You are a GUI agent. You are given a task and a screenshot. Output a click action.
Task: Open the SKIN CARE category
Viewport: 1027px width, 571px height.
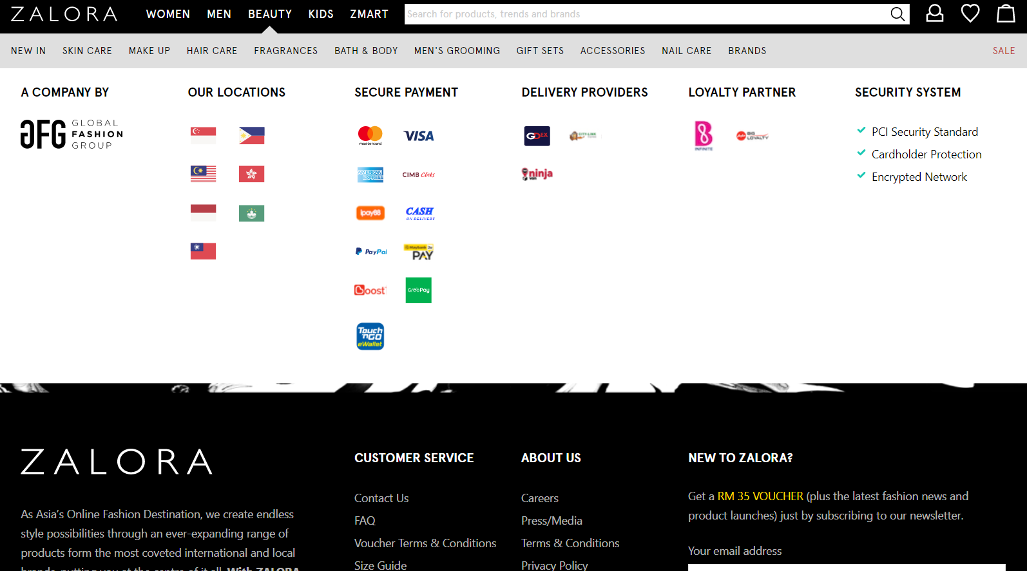[87, 51]
